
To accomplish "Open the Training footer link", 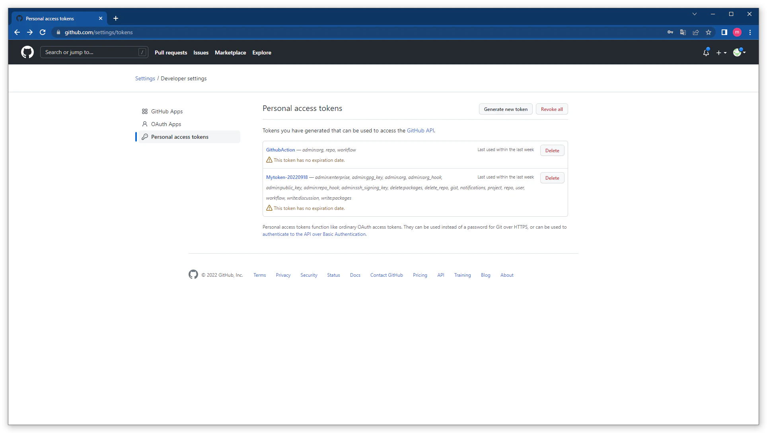I will [463, 275].
